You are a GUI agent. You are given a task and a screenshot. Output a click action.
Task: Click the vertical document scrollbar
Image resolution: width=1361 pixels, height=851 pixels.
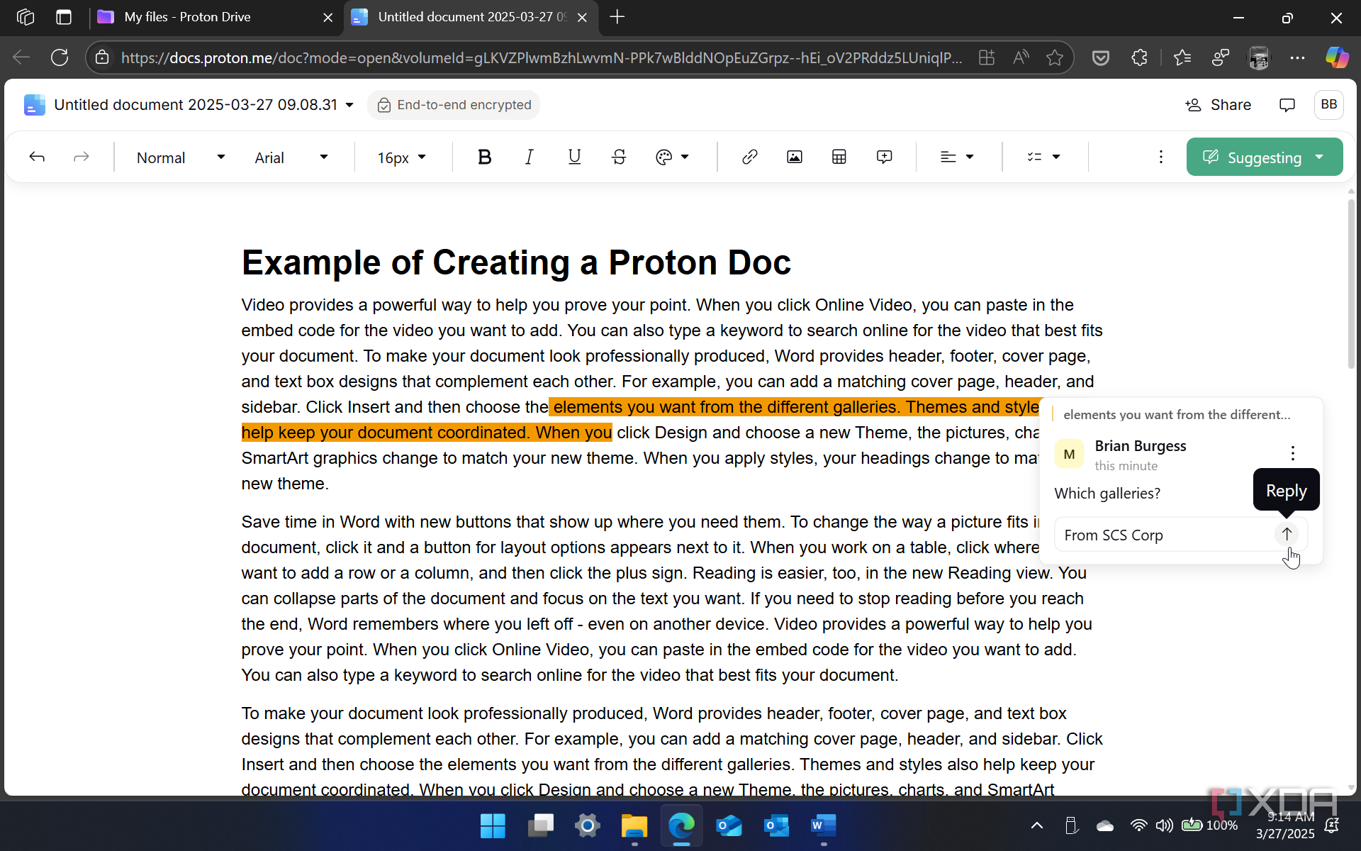coord(1351,284)
